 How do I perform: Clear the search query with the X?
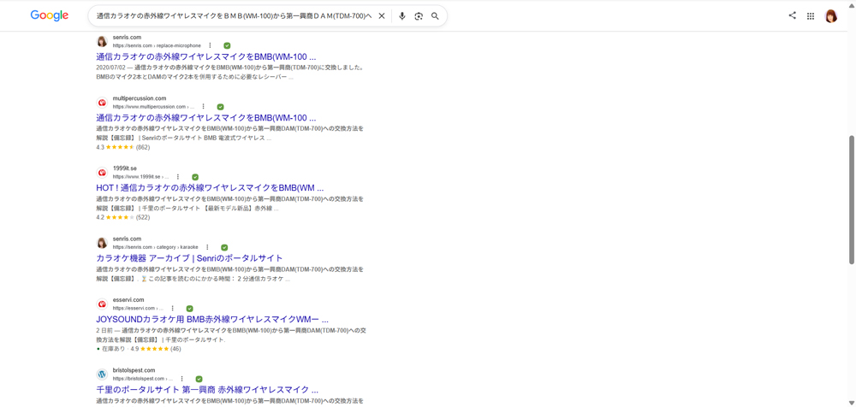(x=382, y=16)
